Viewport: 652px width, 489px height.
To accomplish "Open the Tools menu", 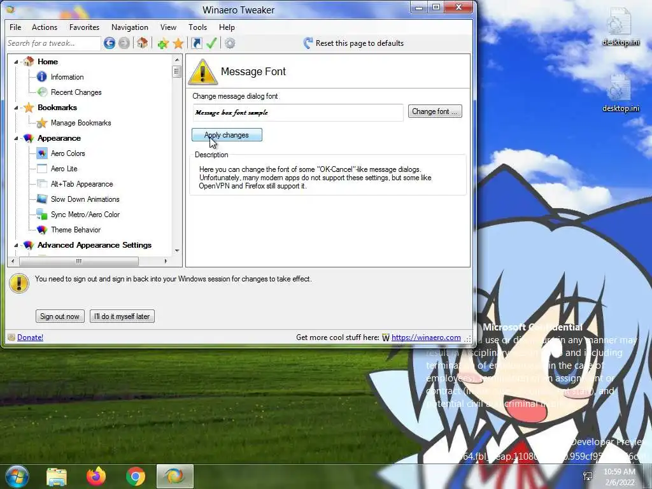I will coord(197,27).
